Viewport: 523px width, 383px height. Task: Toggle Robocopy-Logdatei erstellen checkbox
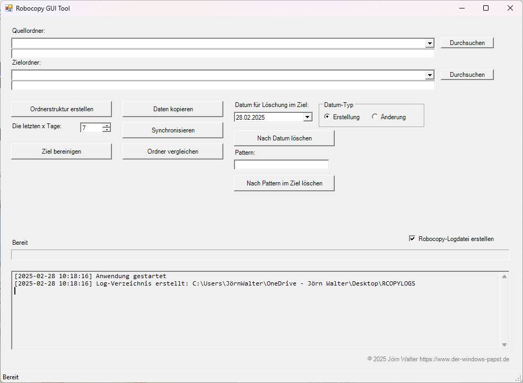(412, 239)
